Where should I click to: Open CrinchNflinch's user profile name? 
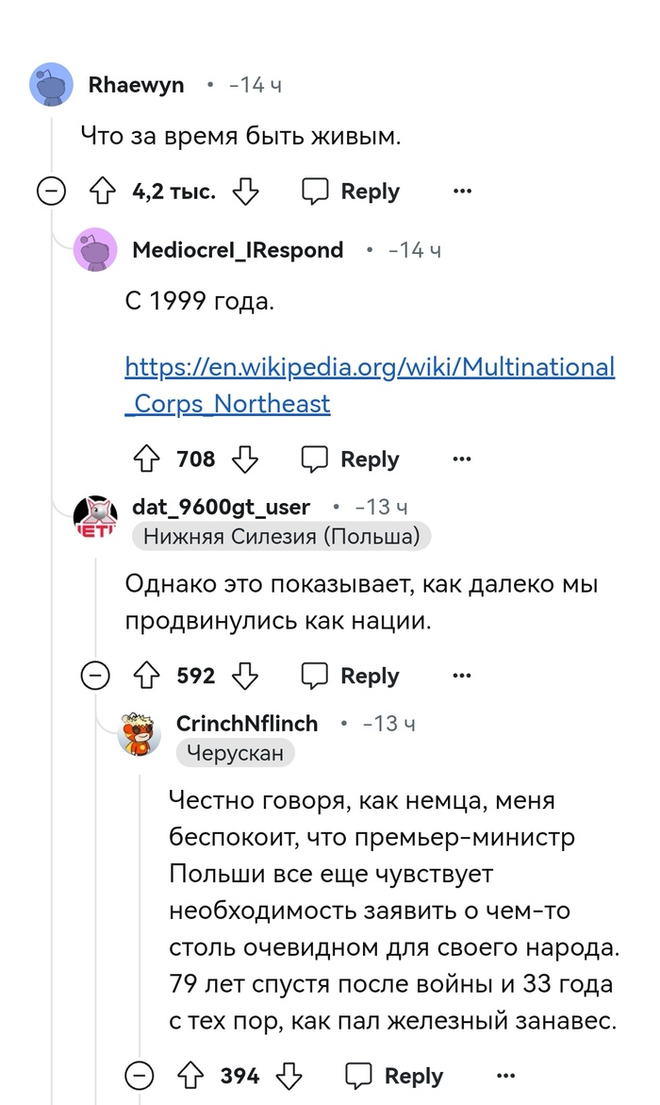click(x=247, y=724)
